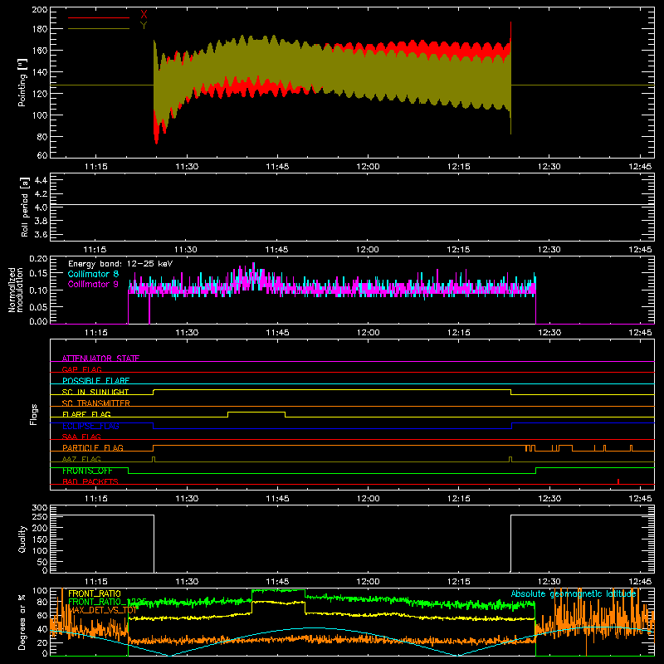Viewport: 664px width, 664px height.
Task: Select the ATTENUATOR_STATE flag label
Action: coord(100,359)
